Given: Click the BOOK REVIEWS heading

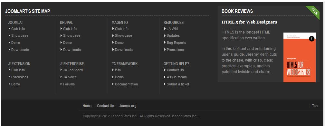Looking at the screenshot, I should pos(237,11).
